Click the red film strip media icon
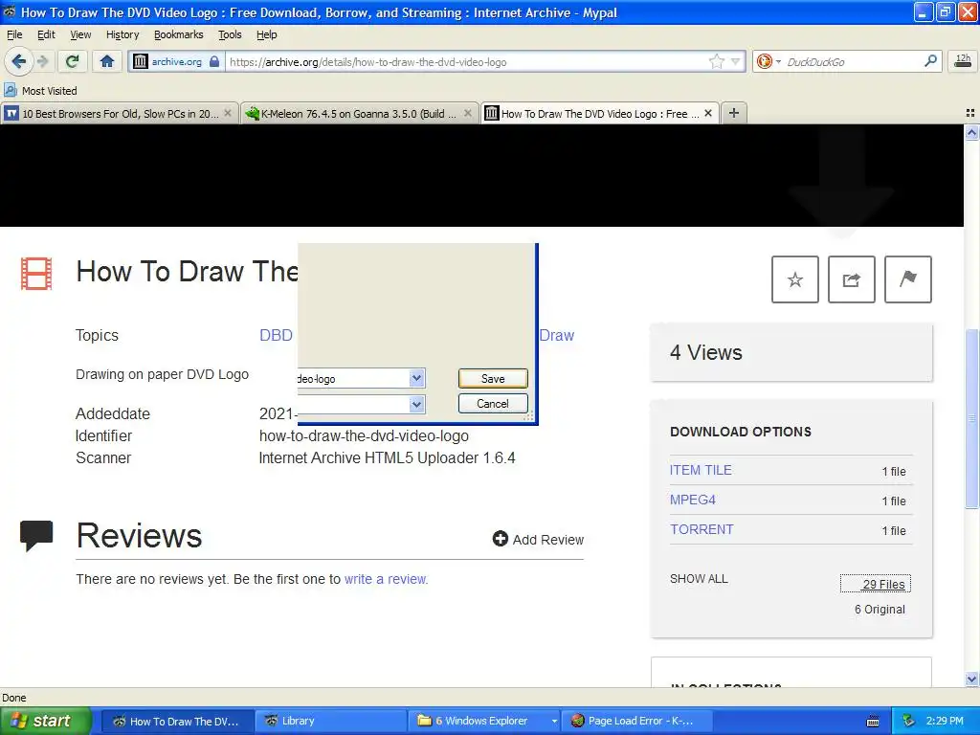The height and width of the screenshot is (735, 980). point(36,274)
